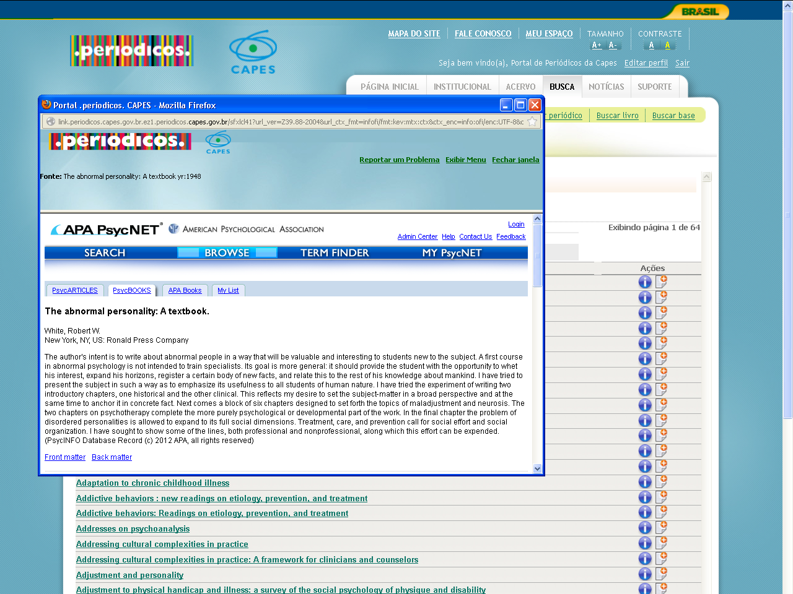This screenshot has width=793, height=594.
Task: Open the Back matter link
Action: point(112,457)
